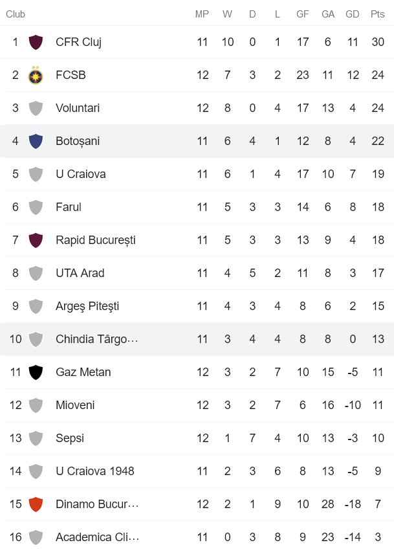Click the FCSB star crest icon
Image resolution: width=394 pixels, height=556 pixels.
(36, 75)
